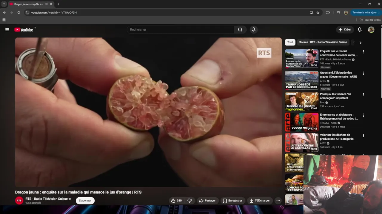Viewport: 382px width, 214px height.
Task: Open the browser apps grid shortcut
Action: click(4, 20)
